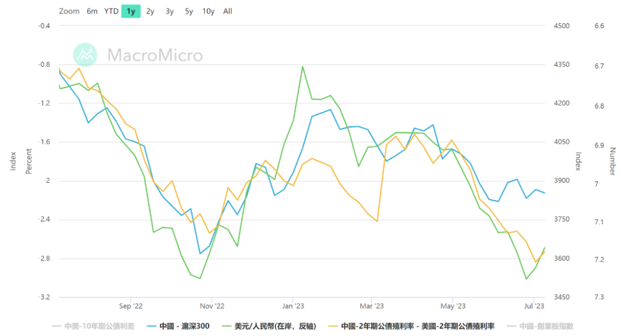
Task: Select the 2y zoom range
Action: (x=150, y=12)
